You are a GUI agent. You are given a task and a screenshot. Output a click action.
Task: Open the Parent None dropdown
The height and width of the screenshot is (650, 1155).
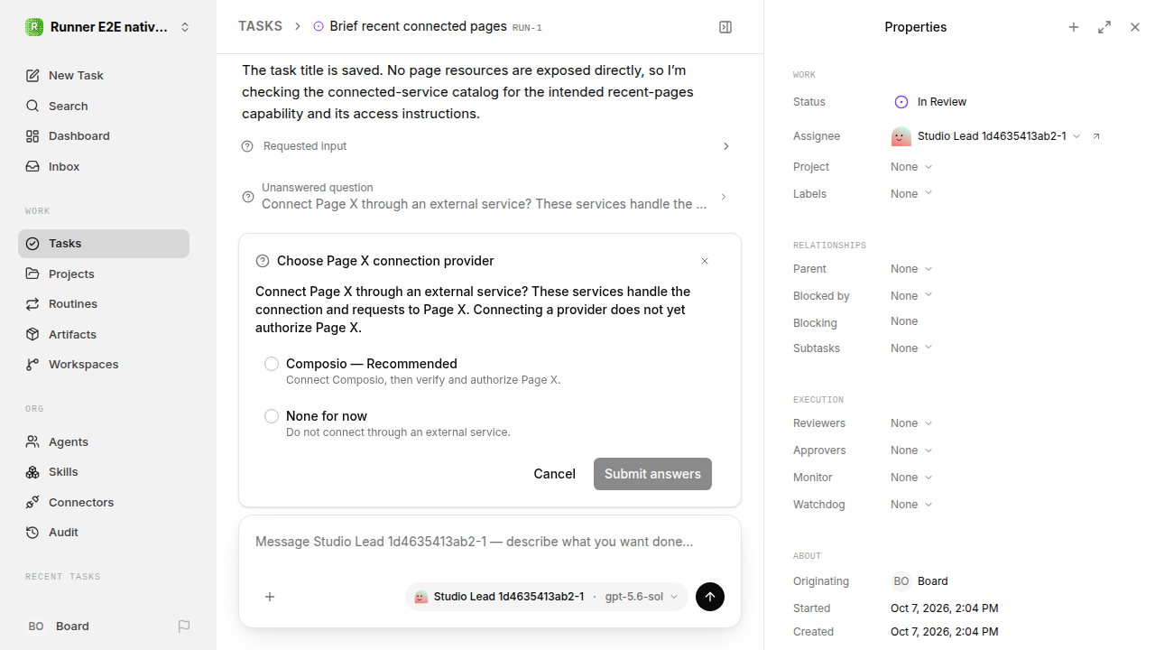click(x=911, y=269)
